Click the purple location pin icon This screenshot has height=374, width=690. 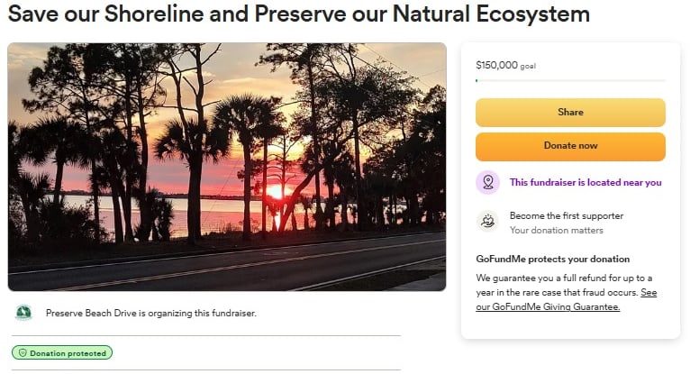pyautogui.click(x=487, y=182)
